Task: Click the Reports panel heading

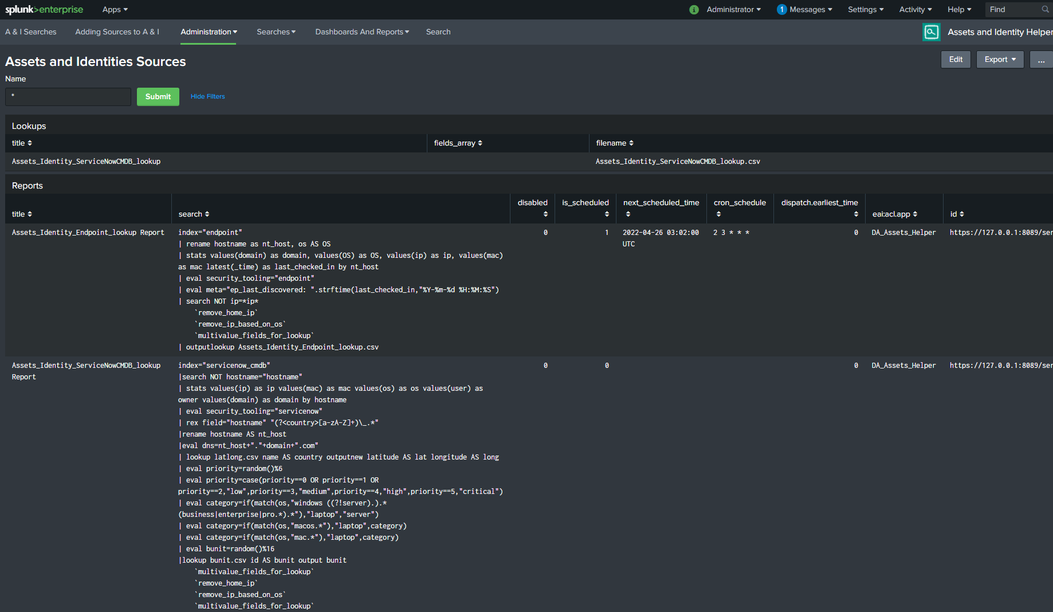Action: click(27, 186)
